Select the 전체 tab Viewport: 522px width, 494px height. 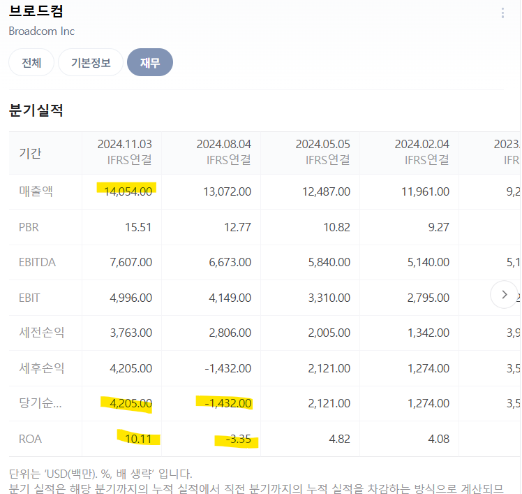(31, 62)
